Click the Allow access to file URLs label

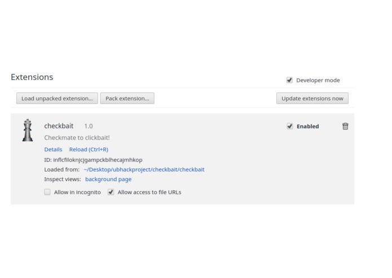[x=149, y=192]
